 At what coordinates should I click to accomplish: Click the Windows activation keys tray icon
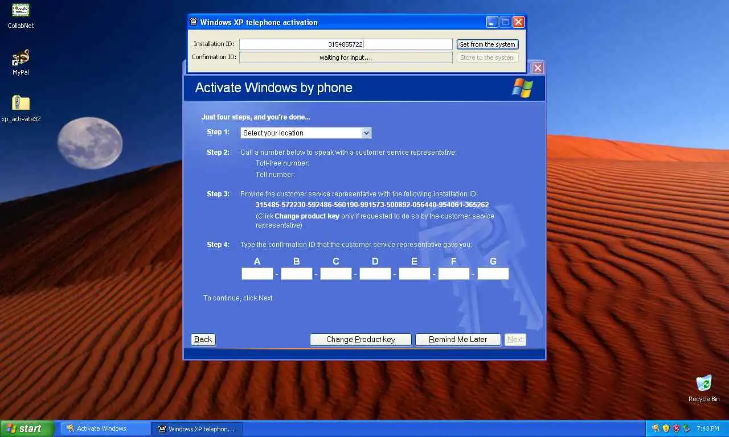point(656,428)
